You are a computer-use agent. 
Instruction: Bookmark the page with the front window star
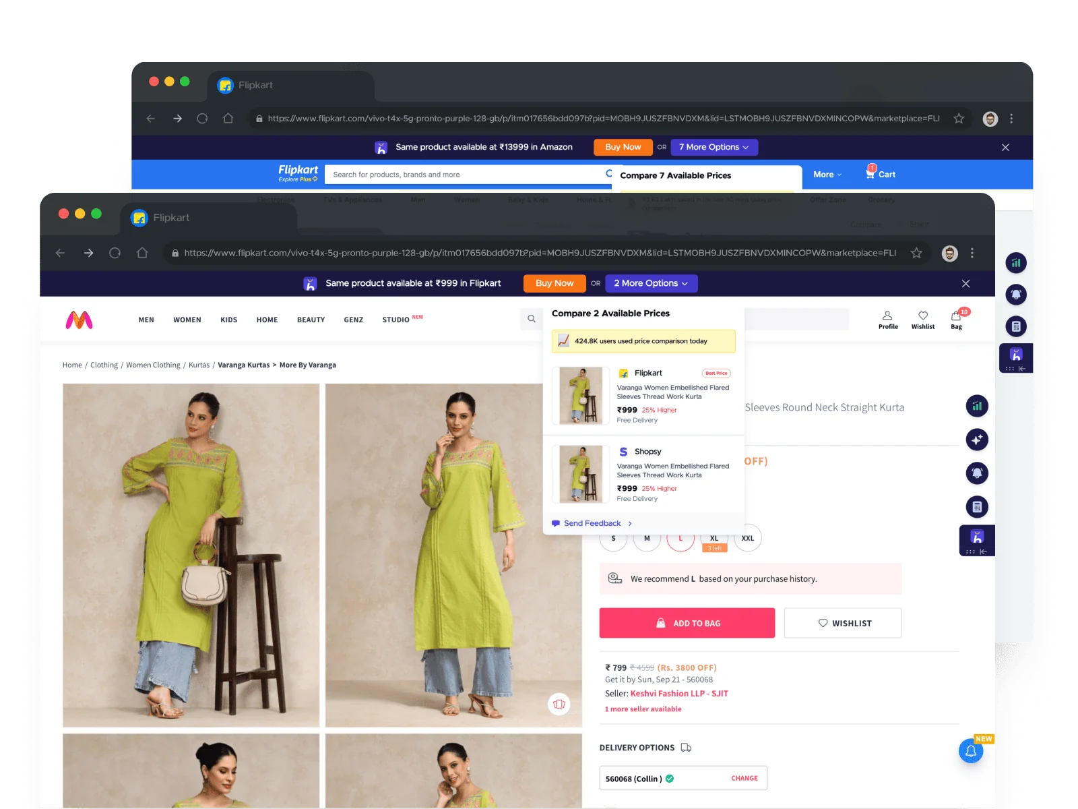tap(916, 253)
